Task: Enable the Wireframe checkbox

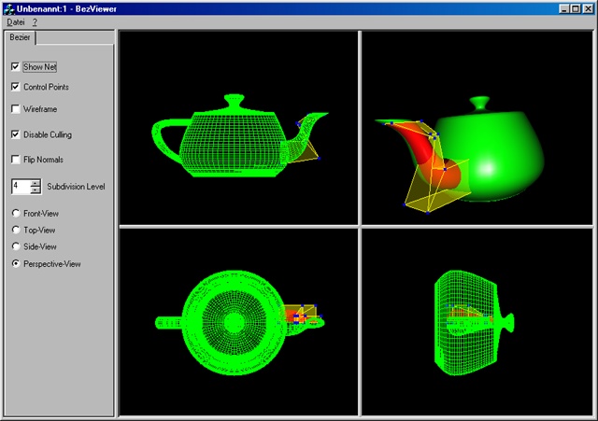Action: click(x=15, y=109)
